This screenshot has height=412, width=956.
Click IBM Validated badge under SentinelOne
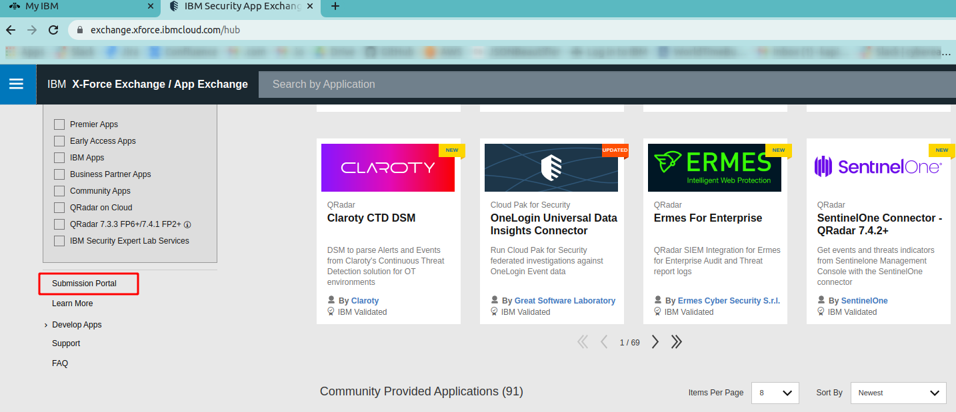pos(847,311)
